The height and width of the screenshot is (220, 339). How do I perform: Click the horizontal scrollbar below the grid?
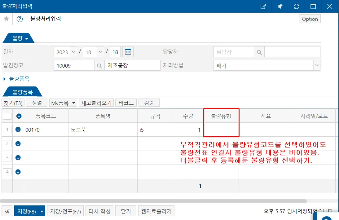pos(153,201)
